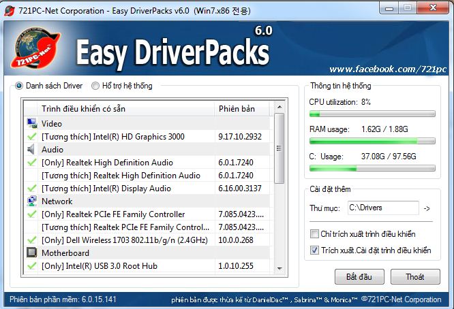Minimize the Easy DriverPacks window
Viewport: 454px width, 309px height.
click(389, 7)
